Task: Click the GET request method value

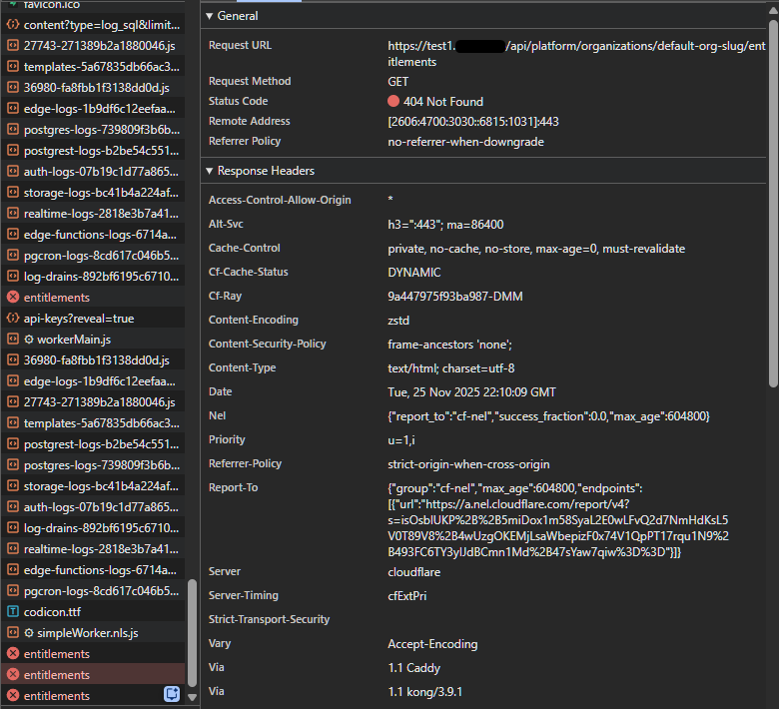Action: point(397,82)
